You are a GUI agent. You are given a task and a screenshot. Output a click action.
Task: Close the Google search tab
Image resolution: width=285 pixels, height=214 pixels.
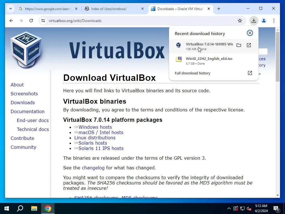tap(76, 9)
